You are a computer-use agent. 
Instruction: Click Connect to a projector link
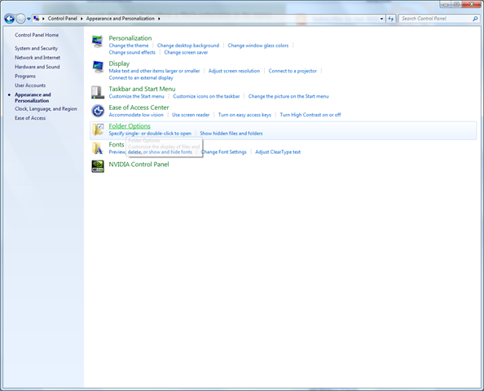(x=293, y=71)
